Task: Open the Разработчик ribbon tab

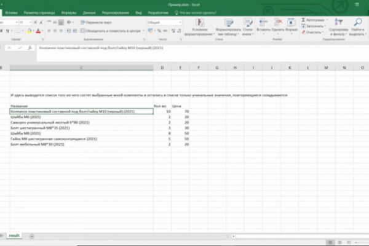Action: tap(158, 13)
